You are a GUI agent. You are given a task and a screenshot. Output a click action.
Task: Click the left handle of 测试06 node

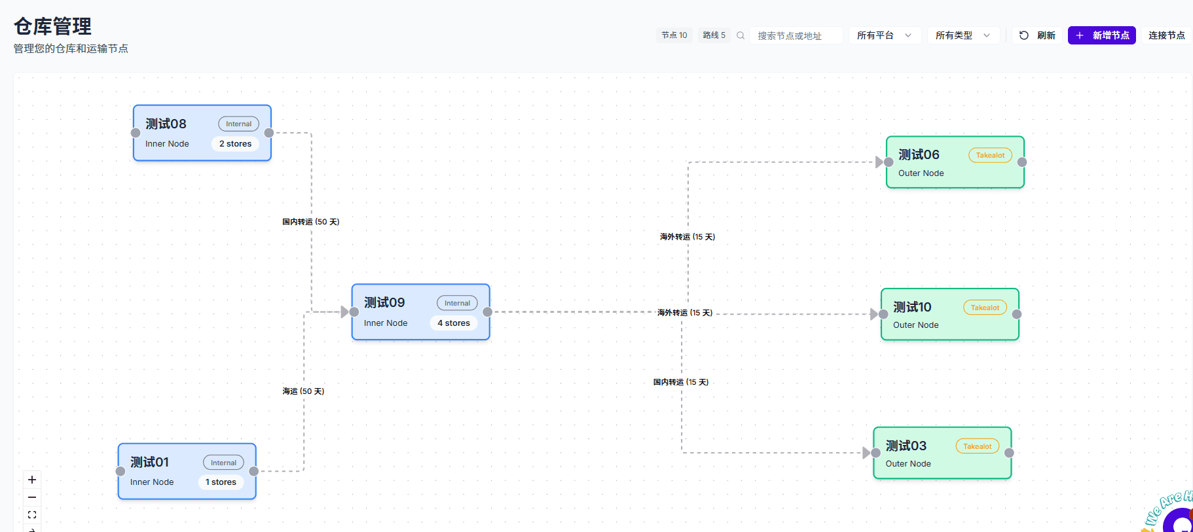[x=889, y=162]
